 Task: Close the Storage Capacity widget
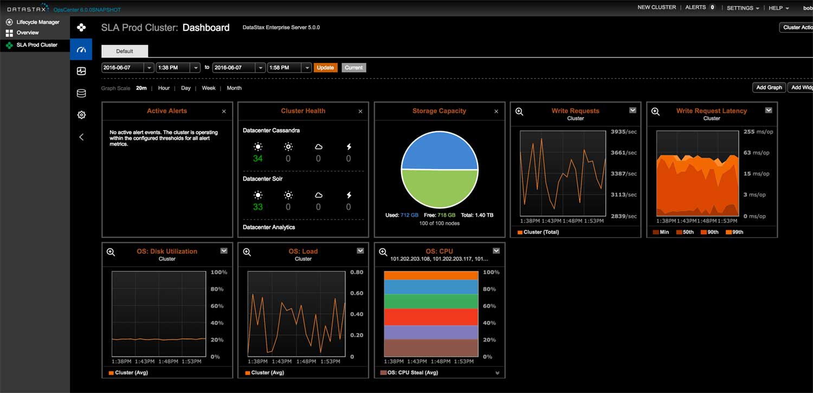pyautogui.click(x=496, y=111)
